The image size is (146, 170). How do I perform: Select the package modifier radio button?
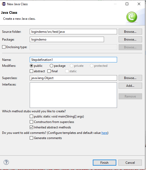[51, 66]
